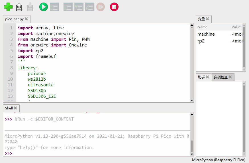Select the 助手 assistant tab
Image resolution: width=249 pixels, height=163 pixels.
tap(201, 77)
